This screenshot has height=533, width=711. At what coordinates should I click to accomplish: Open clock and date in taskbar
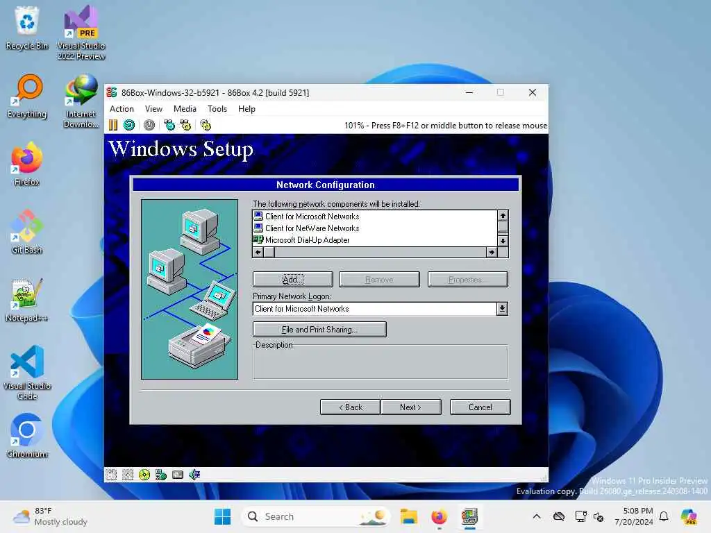coord(634,516)
